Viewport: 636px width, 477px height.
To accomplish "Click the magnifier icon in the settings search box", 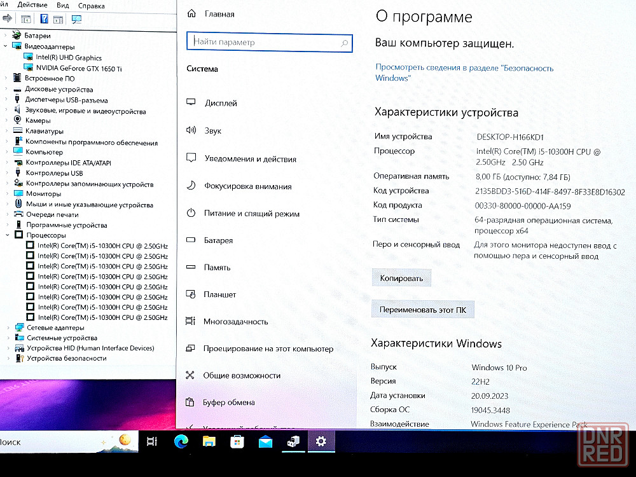I will [x=344, y=43].
